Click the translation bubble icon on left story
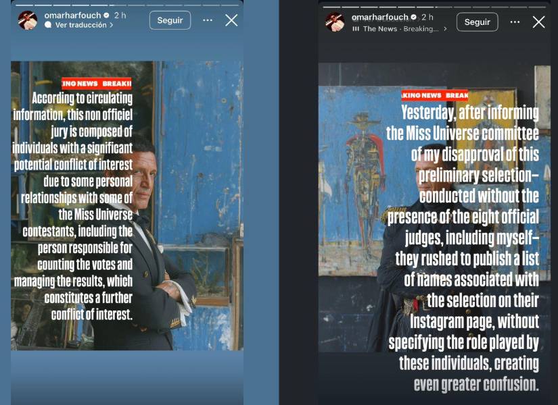 48,25
